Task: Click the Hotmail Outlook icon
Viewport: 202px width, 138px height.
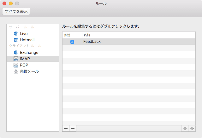Action: 16,40
